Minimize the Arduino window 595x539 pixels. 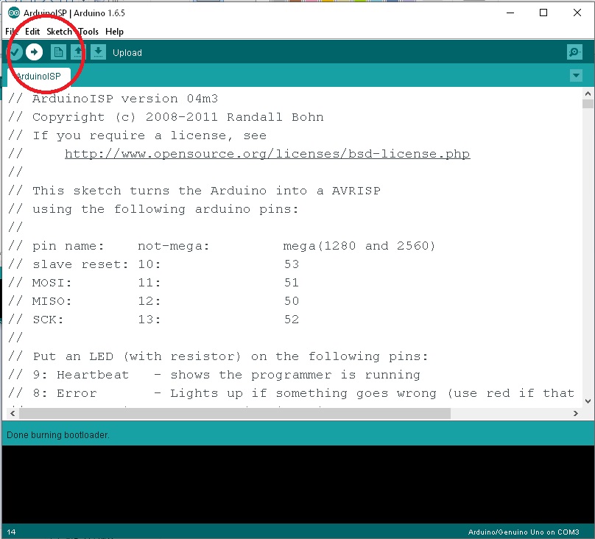coord(510,13)
